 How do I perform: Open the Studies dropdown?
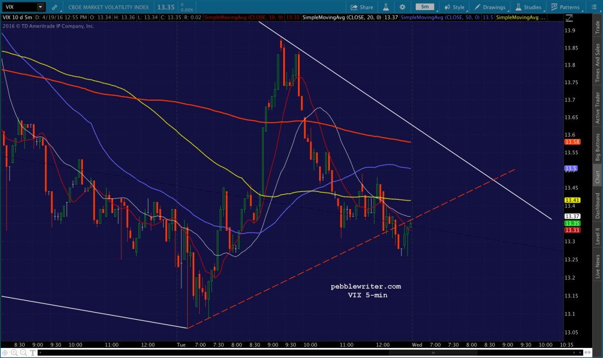tap(528, 7)
